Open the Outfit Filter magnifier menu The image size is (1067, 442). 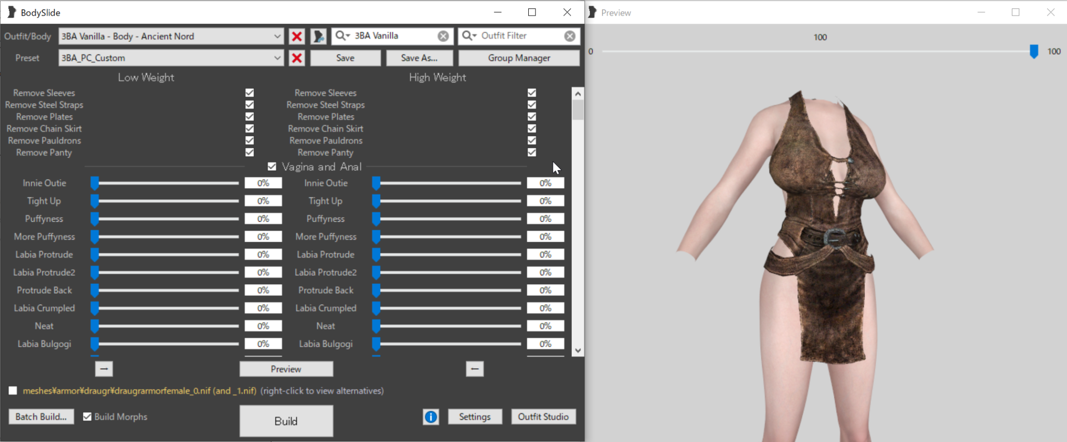click(469, 35)
